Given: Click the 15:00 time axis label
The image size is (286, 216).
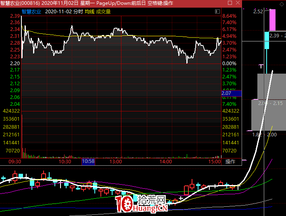Looking at the screenshot, I should [x=215, y=161].
